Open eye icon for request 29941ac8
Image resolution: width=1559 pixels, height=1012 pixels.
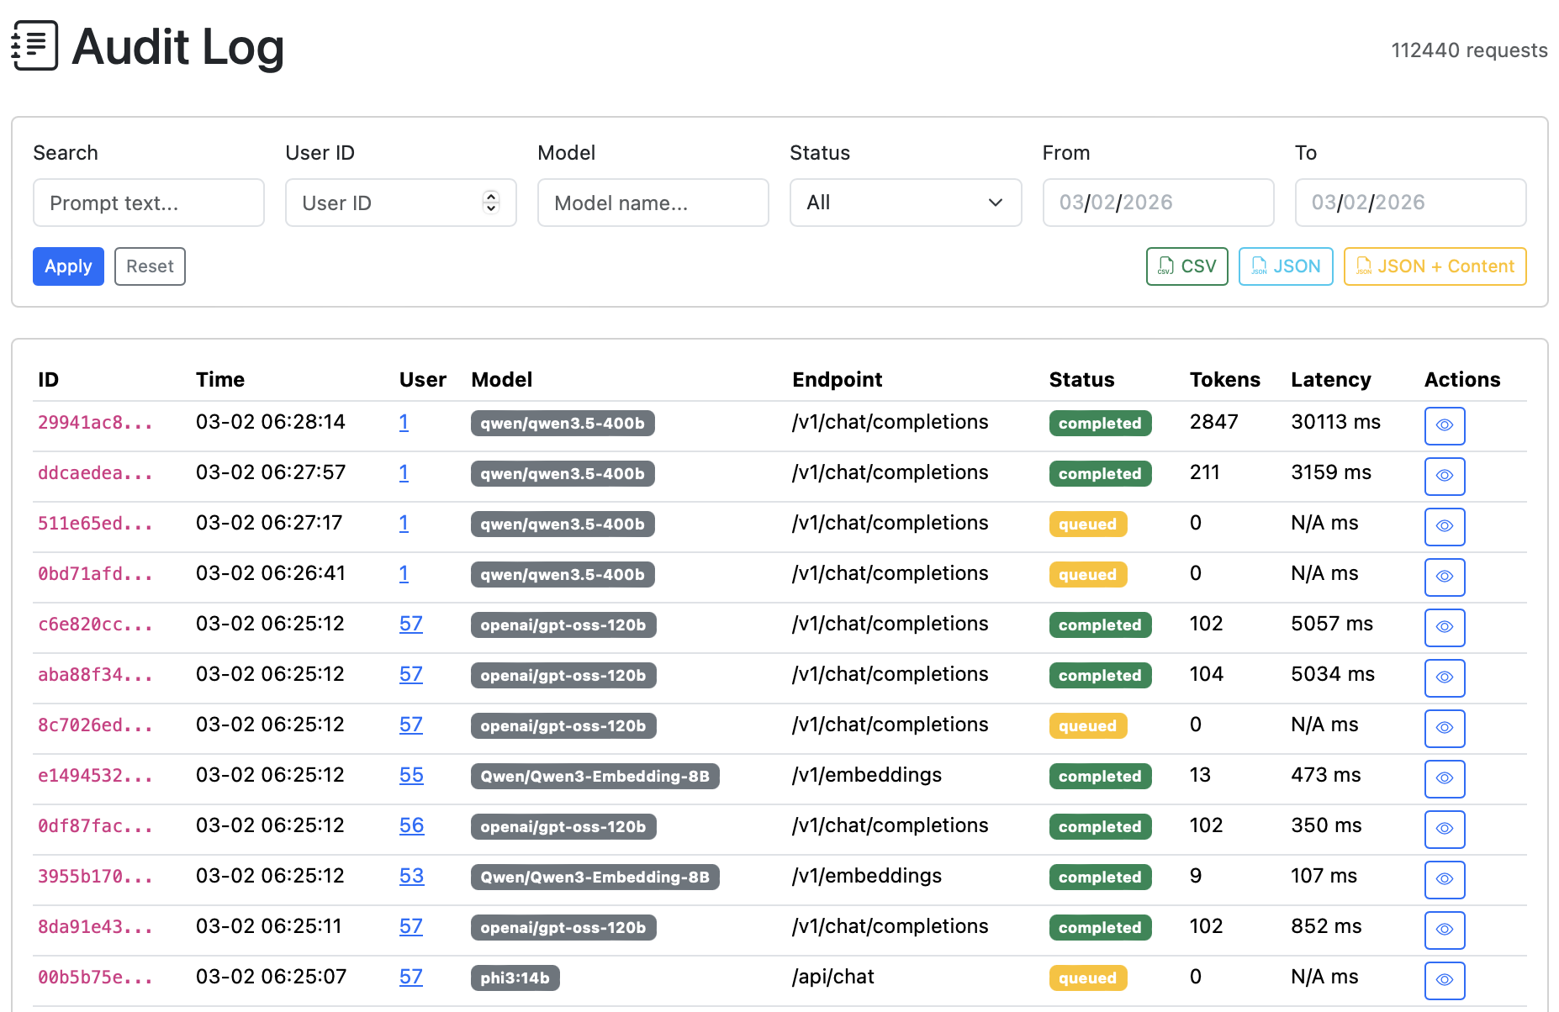pos(1444,425)
